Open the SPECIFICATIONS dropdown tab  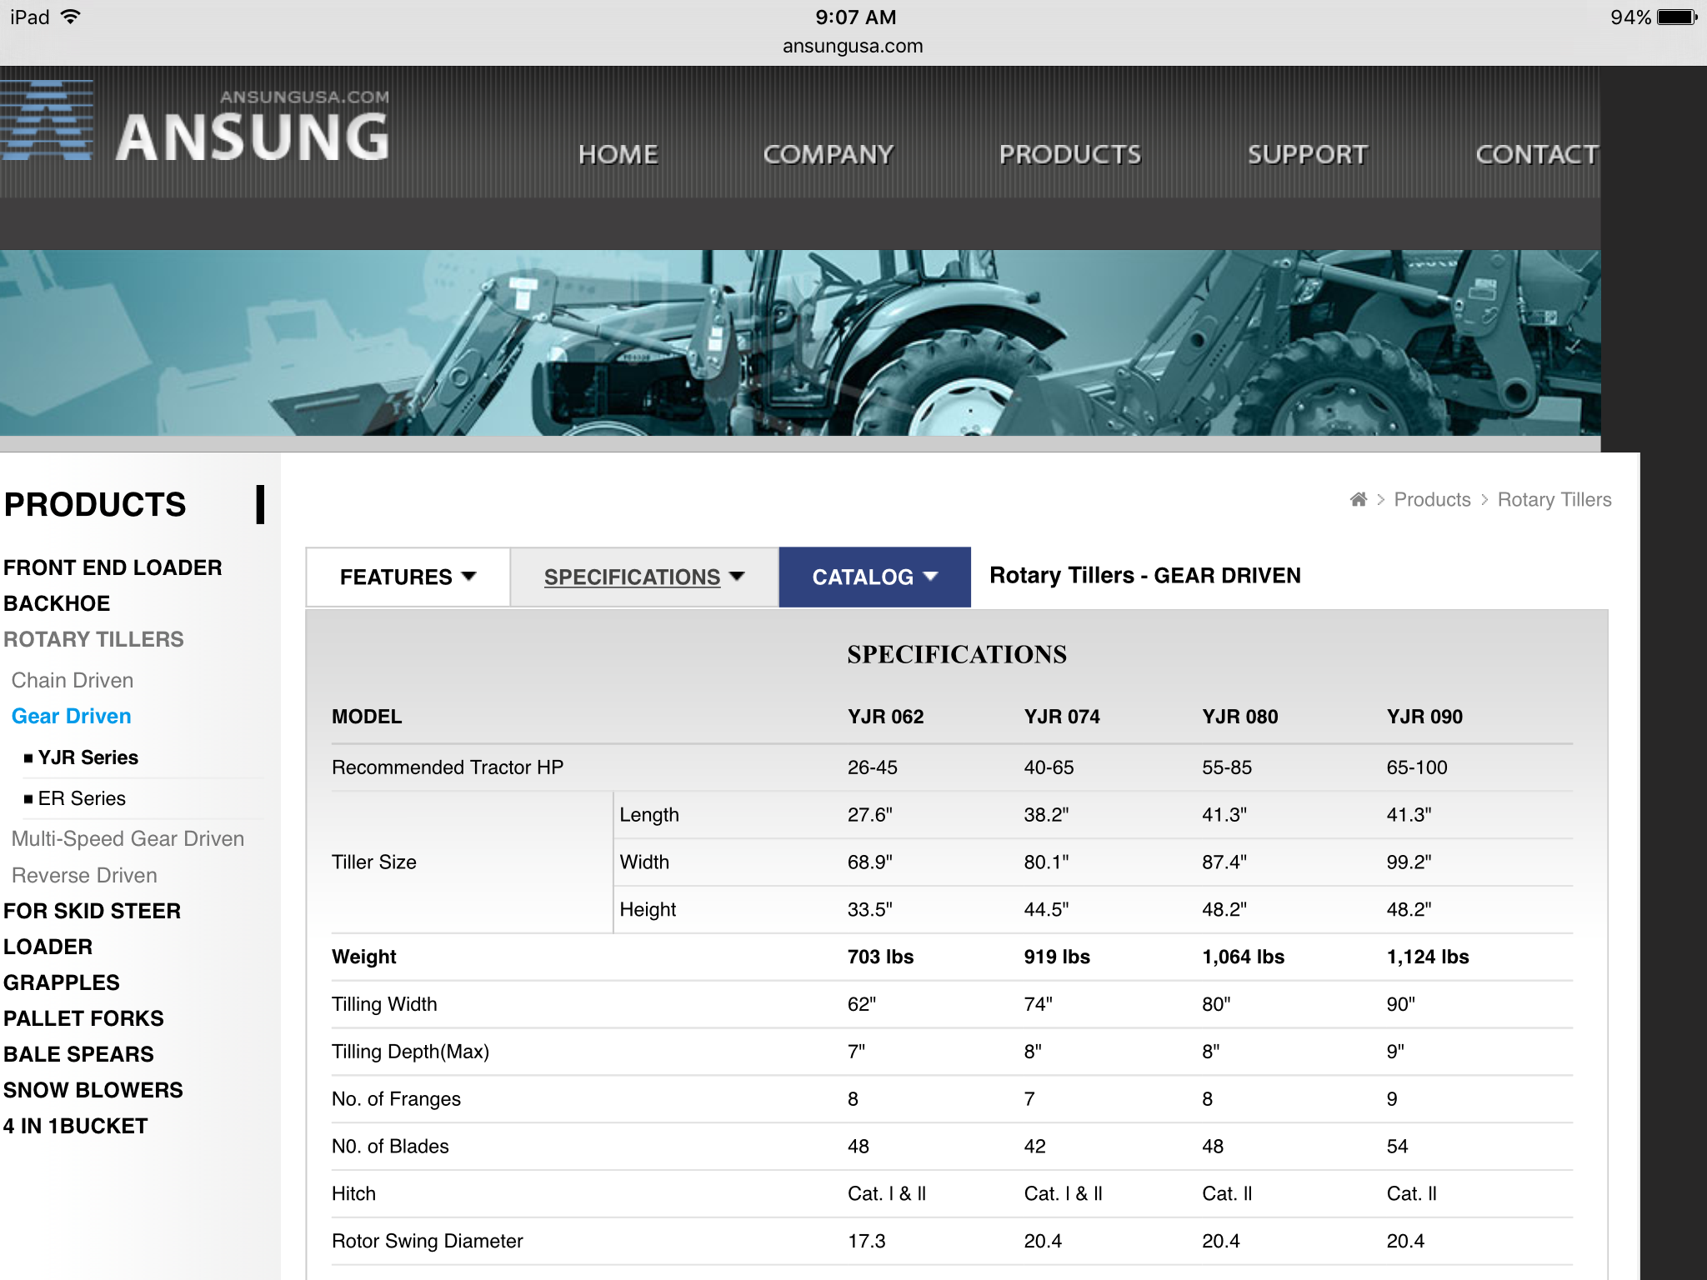643,577
